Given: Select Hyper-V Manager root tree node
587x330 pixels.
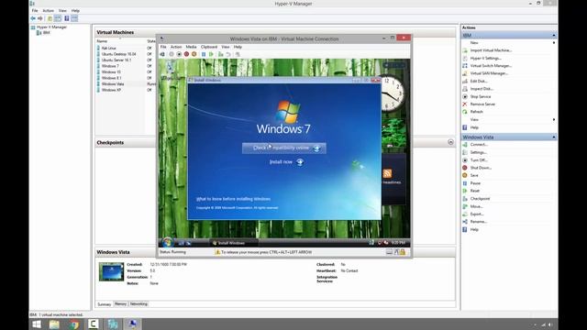Looking at the screenshot, I should coord(51,27).
